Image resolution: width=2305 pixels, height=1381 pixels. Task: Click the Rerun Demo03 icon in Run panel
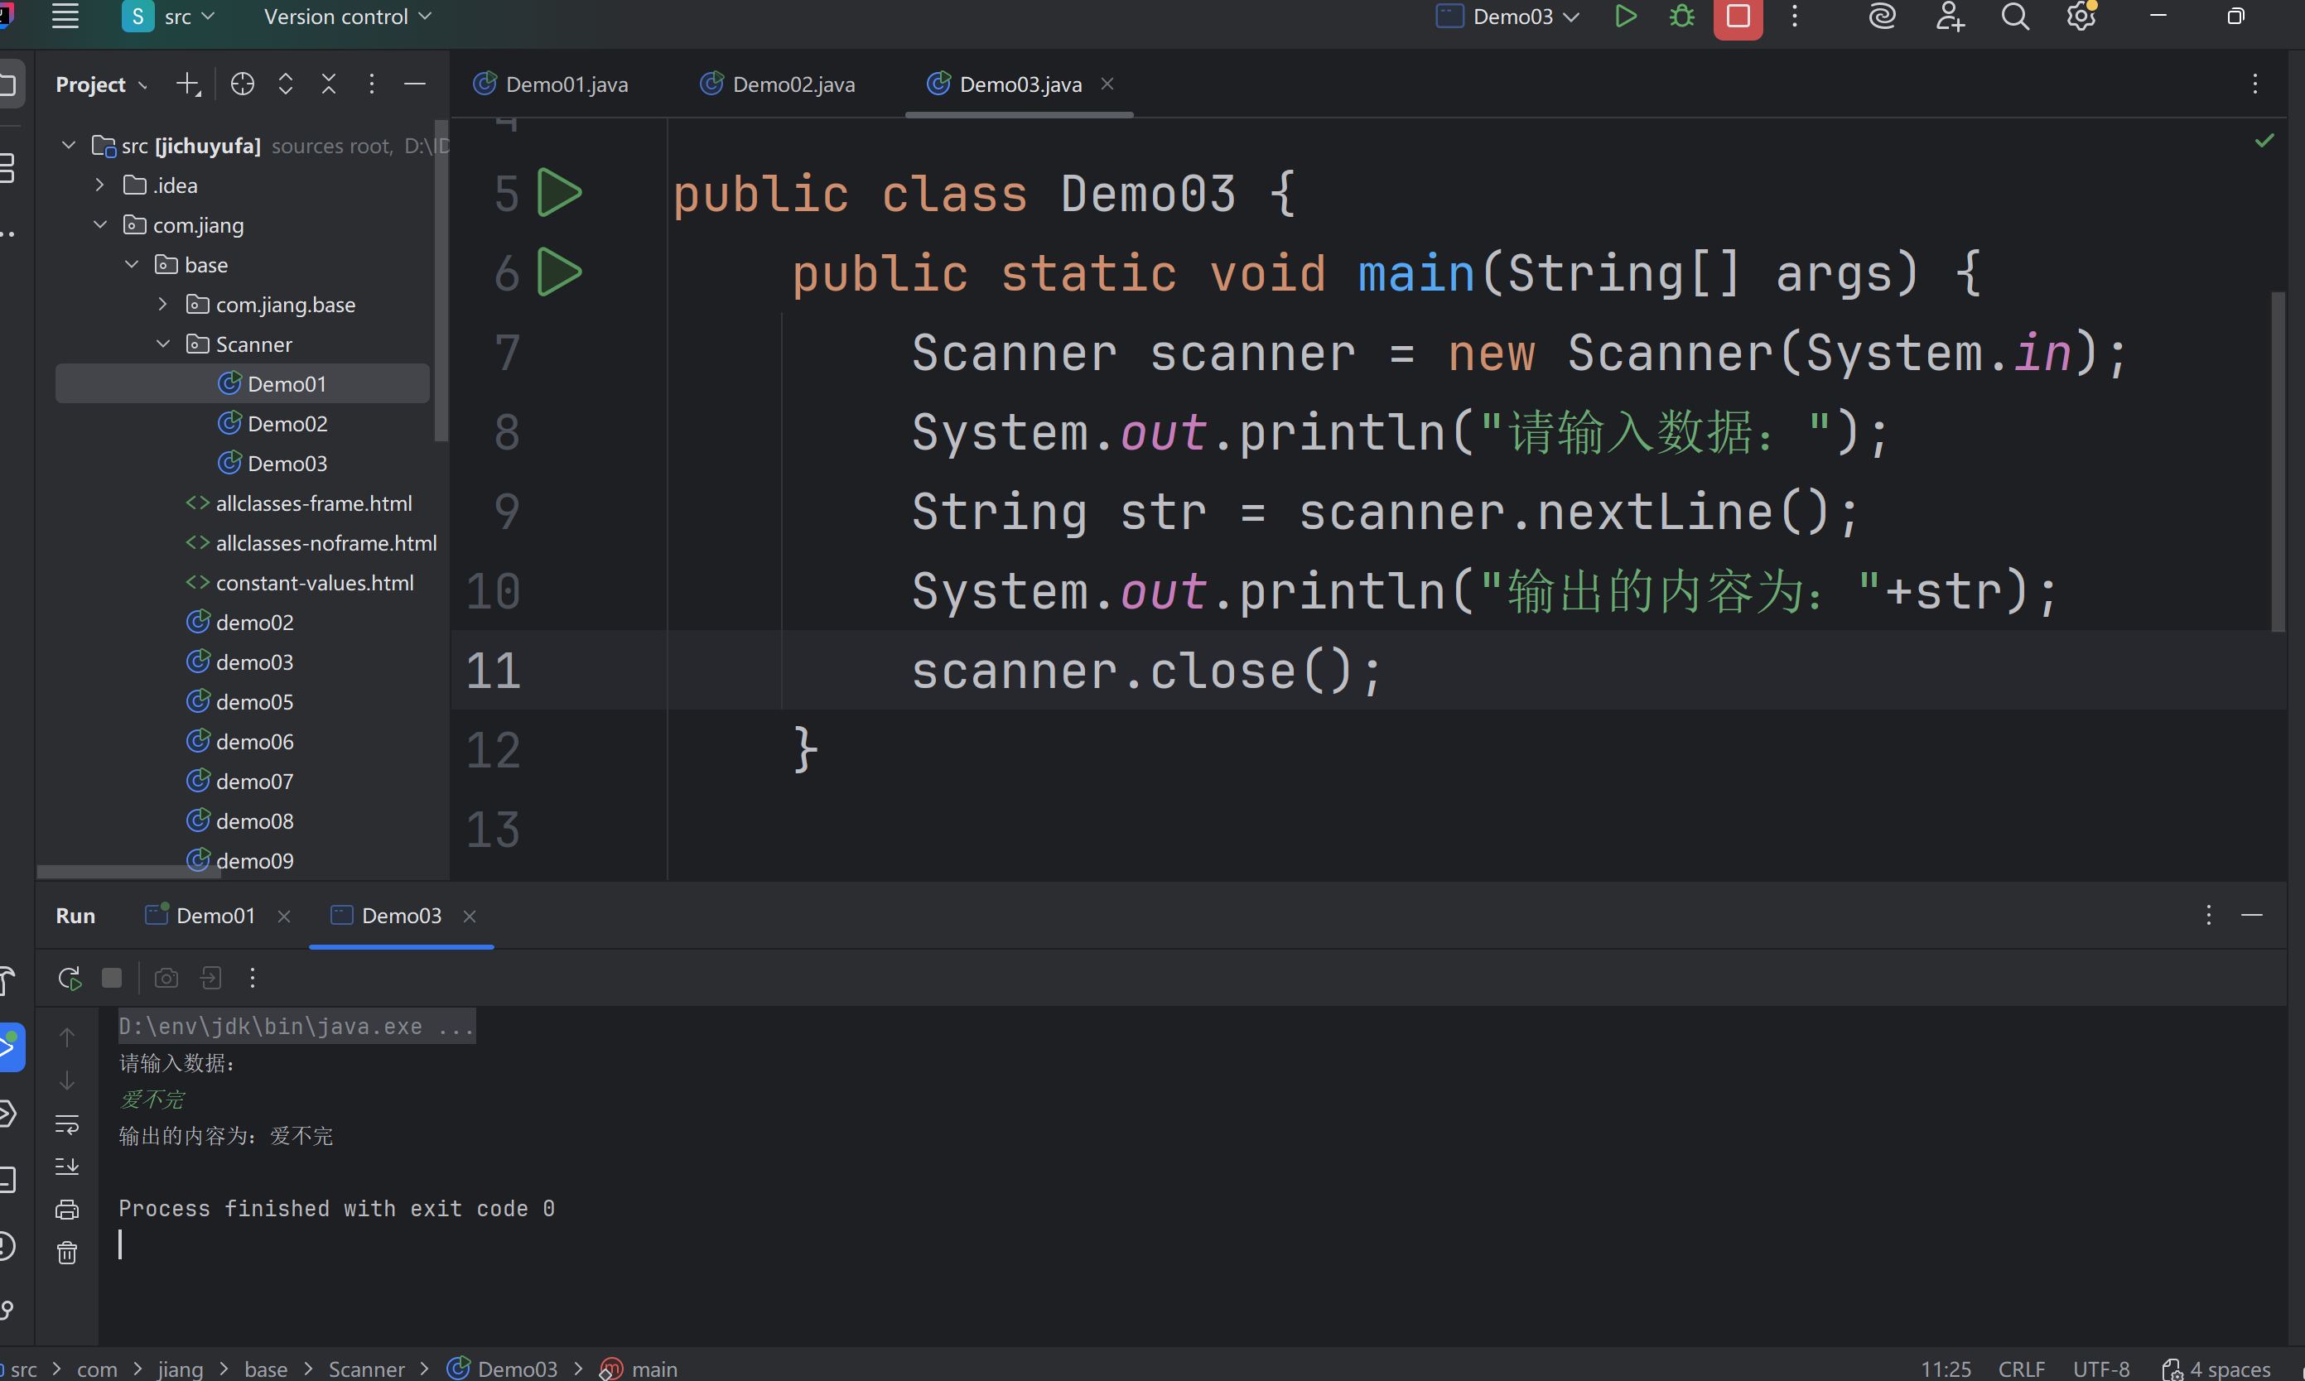(69, 978)
